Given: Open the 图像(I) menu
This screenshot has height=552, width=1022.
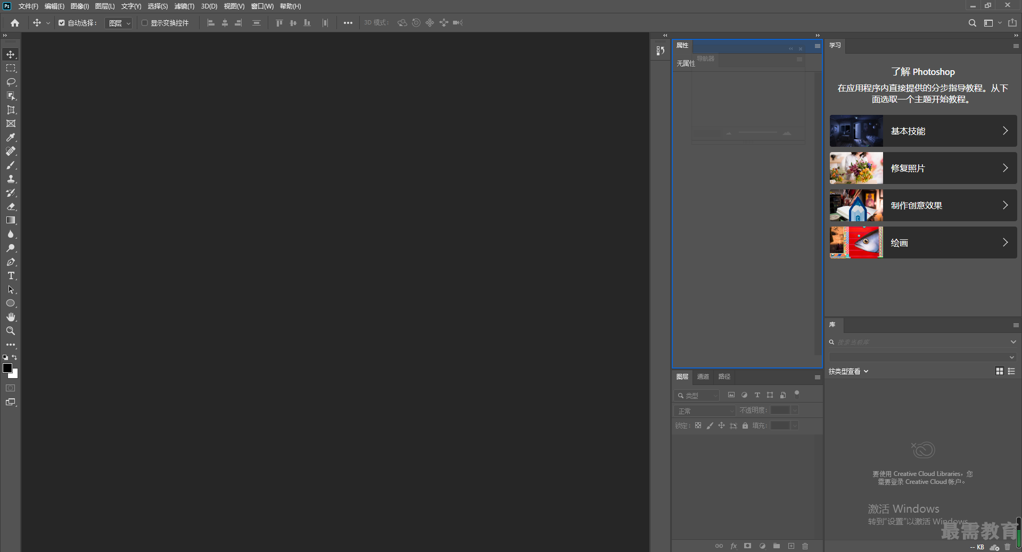Looking at the screenshot, I should click(x=80, y=6).
